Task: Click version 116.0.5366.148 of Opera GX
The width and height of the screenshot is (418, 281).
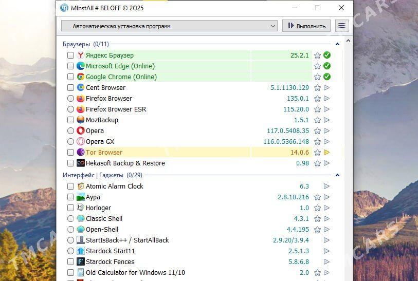Action: tap(286, 141)
